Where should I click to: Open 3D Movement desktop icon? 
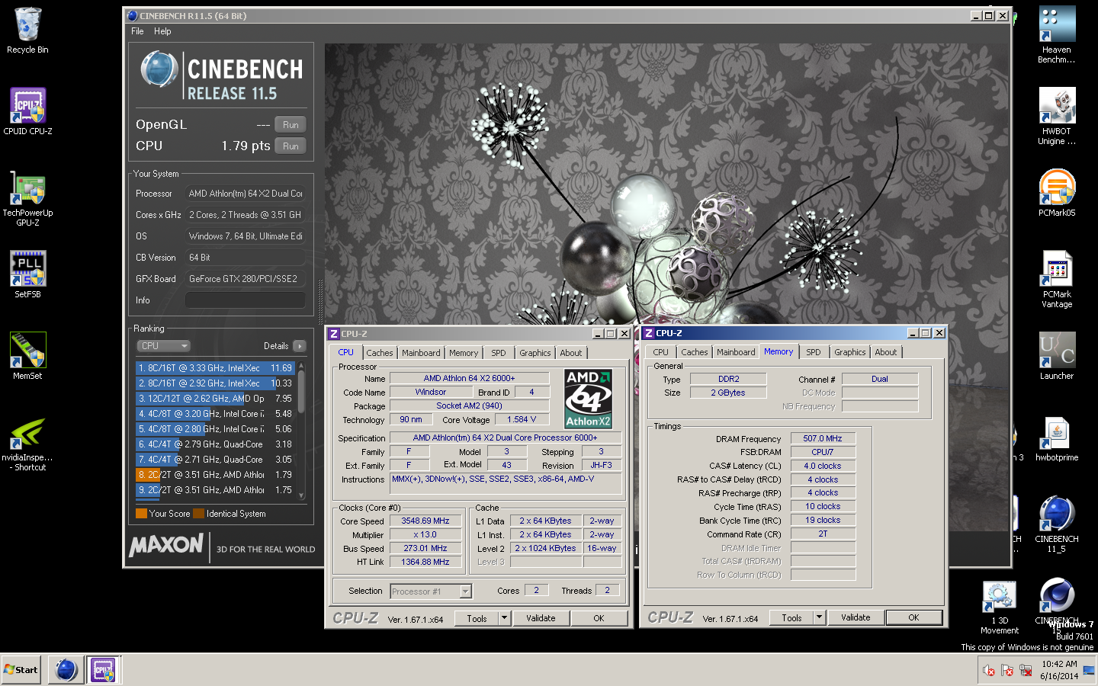pyautogui.click(x=1000, y=607)
